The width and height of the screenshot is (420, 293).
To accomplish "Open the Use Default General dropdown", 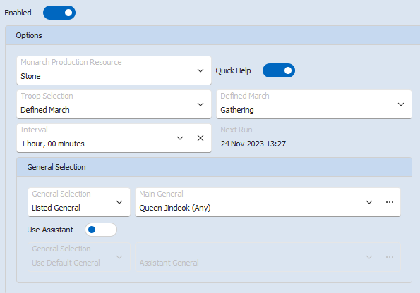I will click(79, 257).
